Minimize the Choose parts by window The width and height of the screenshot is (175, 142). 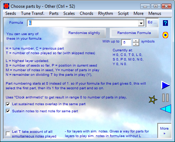145,6
